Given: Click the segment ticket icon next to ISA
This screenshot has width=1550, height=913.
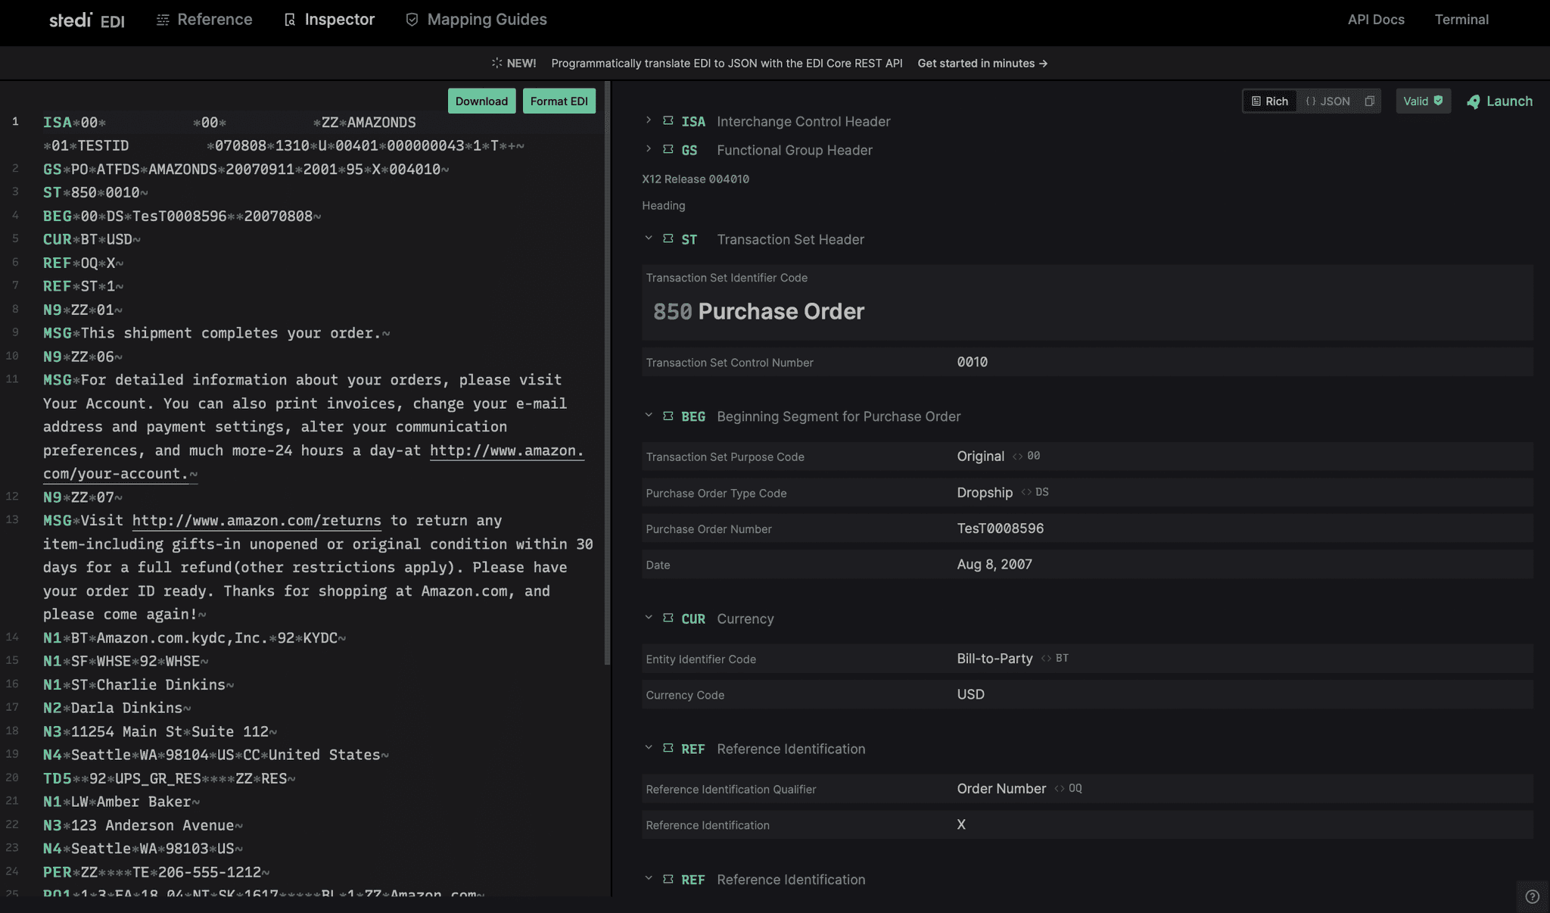Looking at the screenshot, I should [668, 121].
